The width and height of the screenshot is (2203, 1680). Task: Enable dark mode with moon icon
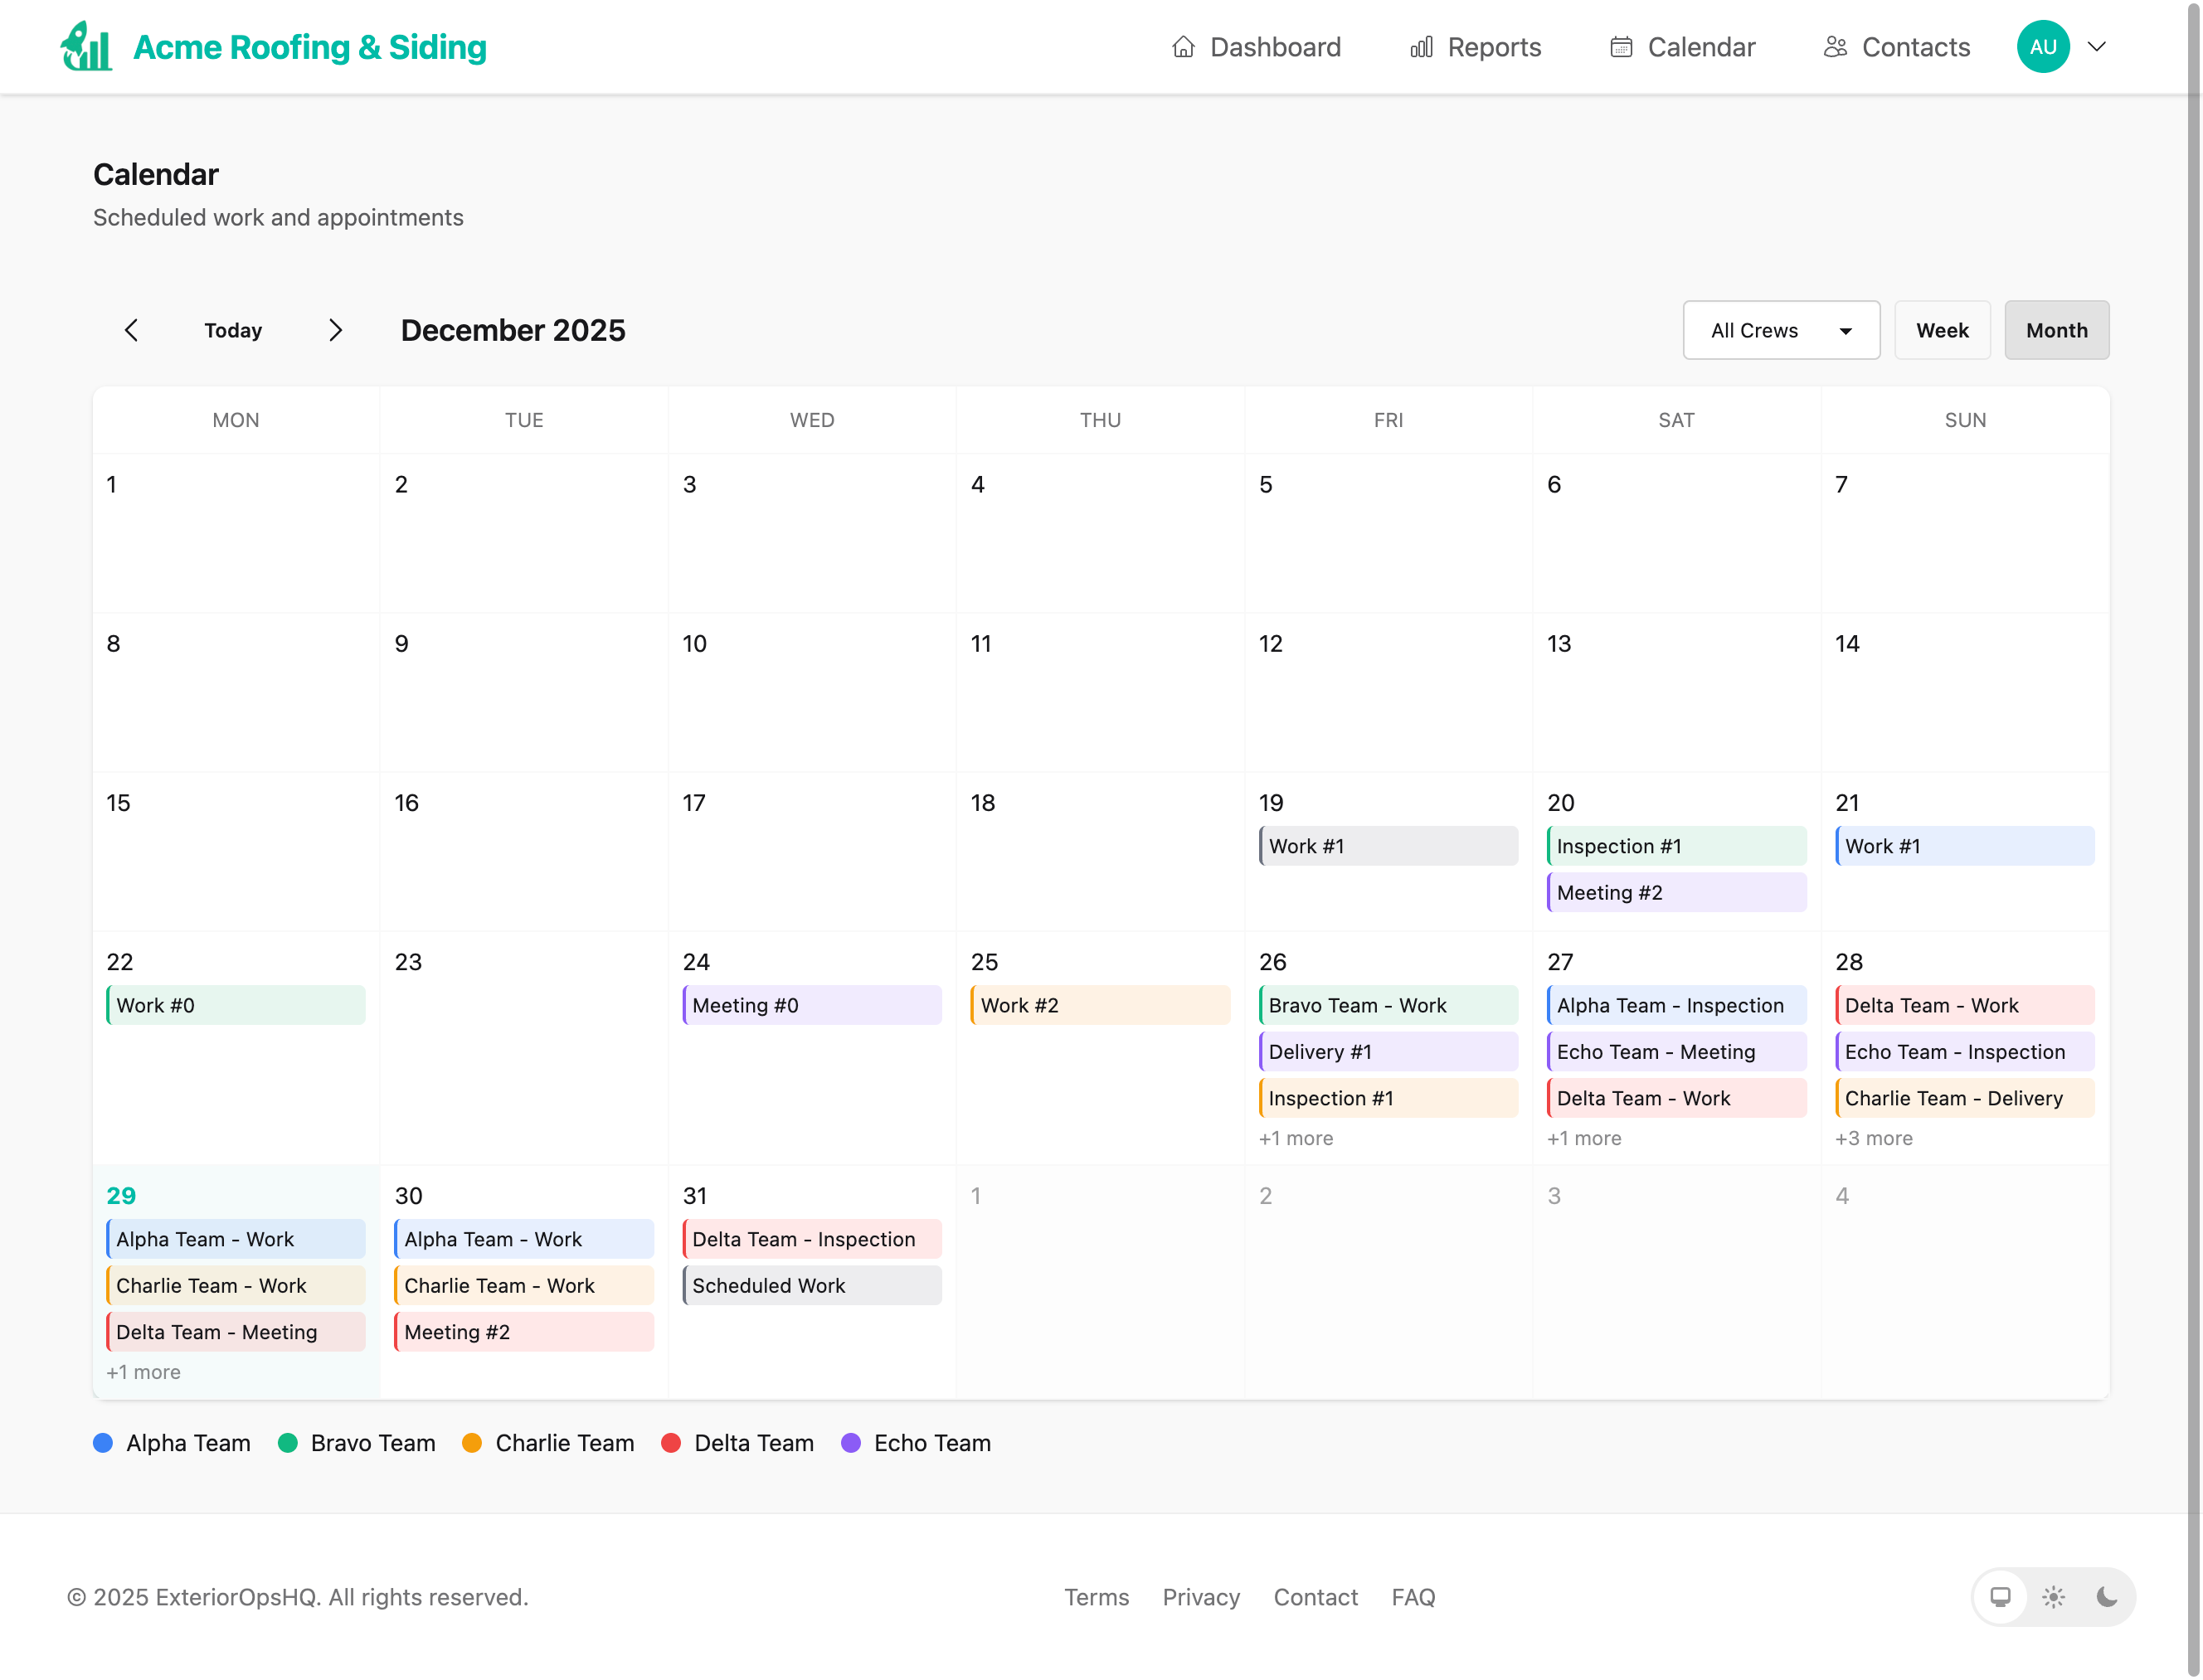coord(2106,1597)
